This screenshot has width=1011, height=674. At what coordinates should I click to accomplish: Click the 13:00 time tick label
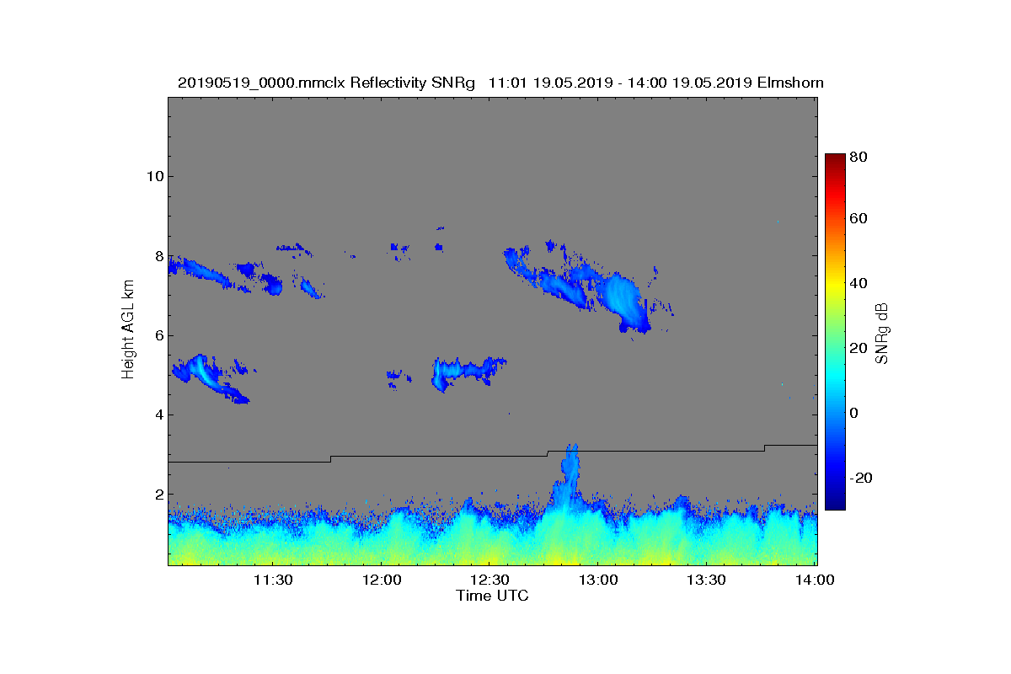tap(597, 580)
